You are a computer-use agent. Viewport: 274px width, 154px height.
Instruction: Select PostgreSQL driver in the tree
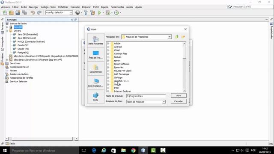tap(23, 52)
